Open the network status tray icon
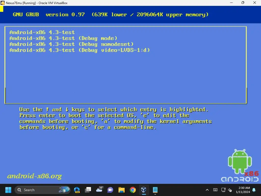The height and width of the screenshot is (196, 261). (x=223, y=190)
